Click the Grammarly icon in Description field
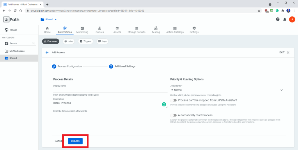The image size is (298, 150). coord(164,104)
